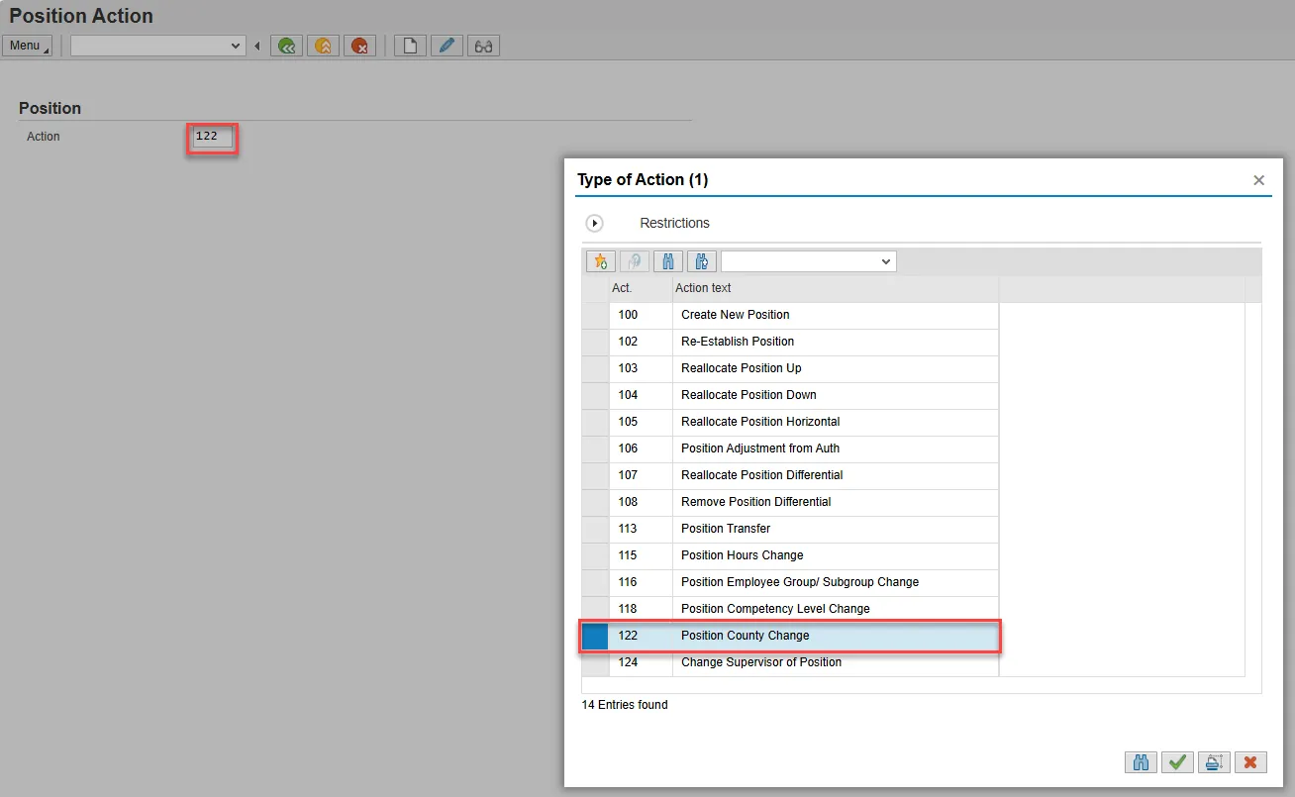Click the pencil Change icon
The image size is (1295, 797).
coord(447,46)
